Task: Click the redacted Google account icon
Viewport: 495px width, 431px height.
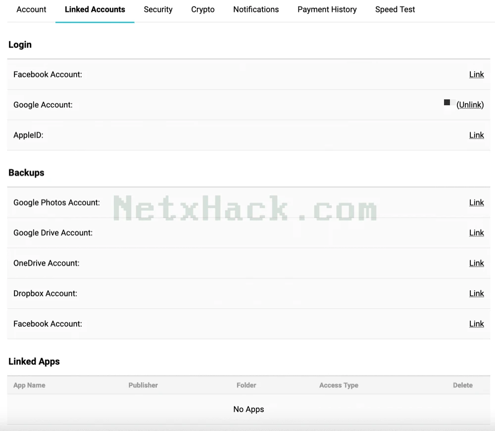Action: pyautogui.click(x=447, y=102)
